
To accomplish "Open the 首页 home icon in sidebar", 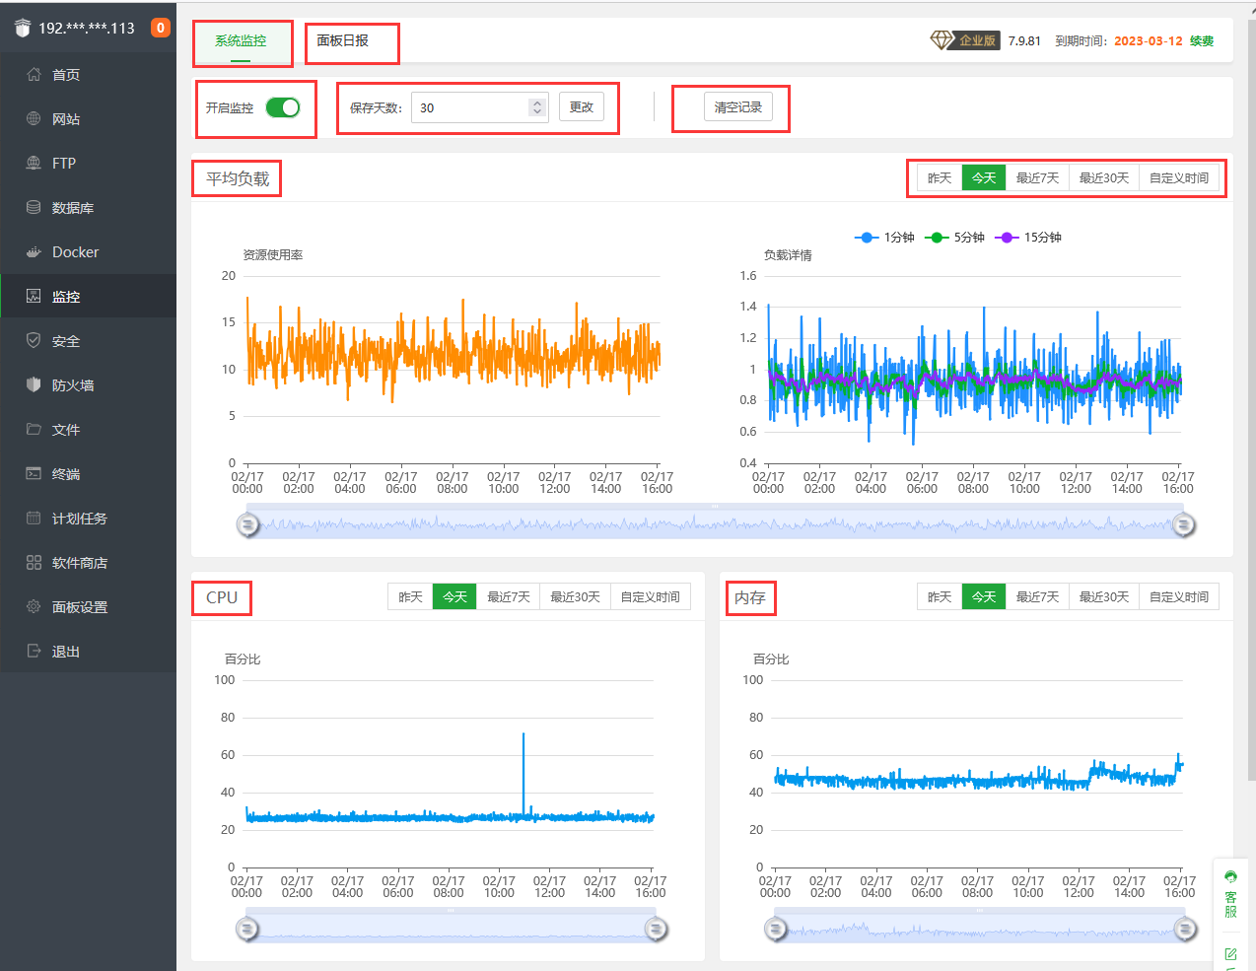I will tap(34, 75).
